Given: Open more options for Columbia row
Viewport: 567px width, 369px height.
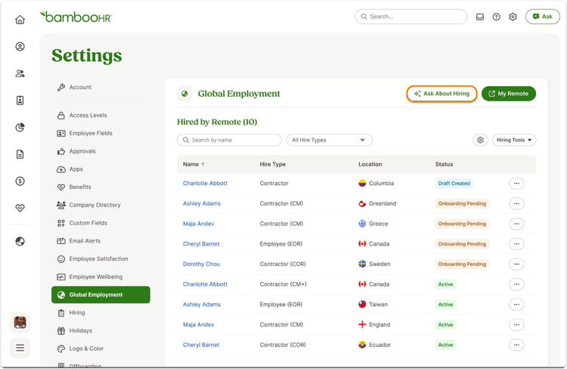Looking at the screenshot, I should click(x=516, y=184).
